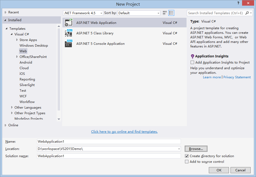Open the search options dropdown arrow
Screen dimensions: 256x177
tap(251, 13)
